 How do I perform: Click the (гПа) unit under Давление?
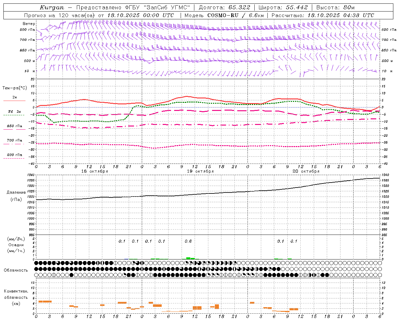pyautogui.click(x=16, y=200)
